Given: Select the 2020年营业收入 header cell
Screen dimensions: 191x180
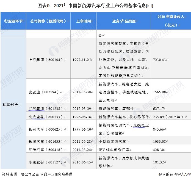Looking at the screenshot, I should click(171, 21).
